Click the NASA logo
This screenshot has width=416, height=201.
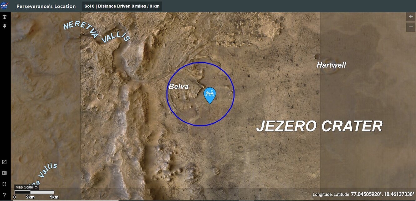(4, 6)
